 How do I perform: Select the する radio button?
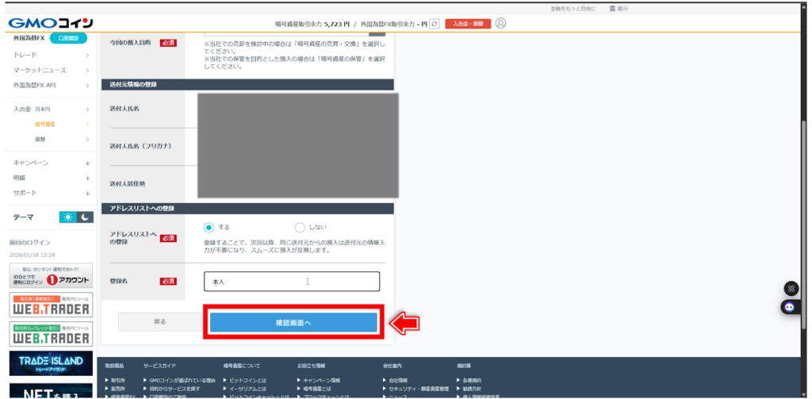tap(209, 227)
